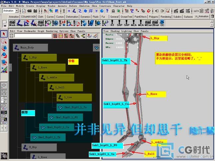The height and width of the screenshot is (161, 215).
Task: Click the MCsol mel shelf icon
Action: click(148, 23)
